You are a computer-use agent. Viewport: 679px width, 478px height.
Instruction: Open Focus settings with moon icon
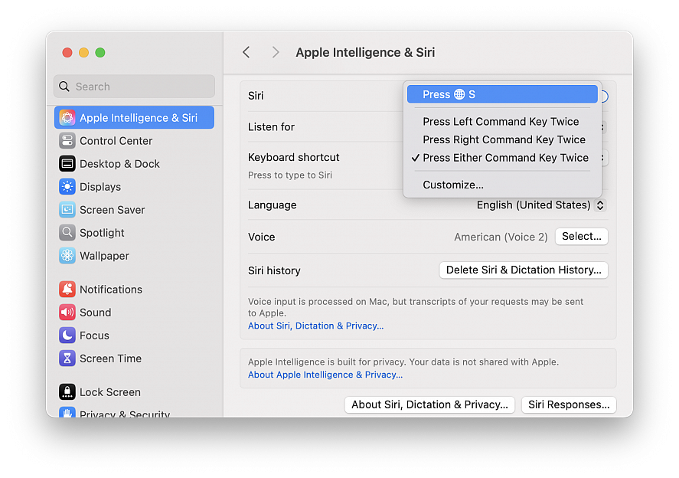(67, 336)
